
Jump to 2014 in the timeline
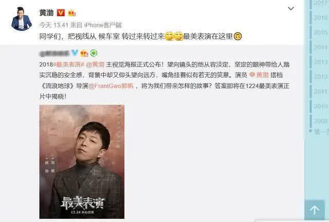(x=321, y=47)
